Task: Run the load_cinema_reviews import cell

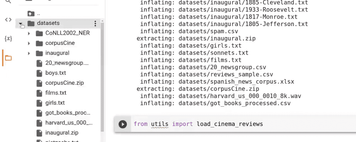Action: click(x=123, y=124)
